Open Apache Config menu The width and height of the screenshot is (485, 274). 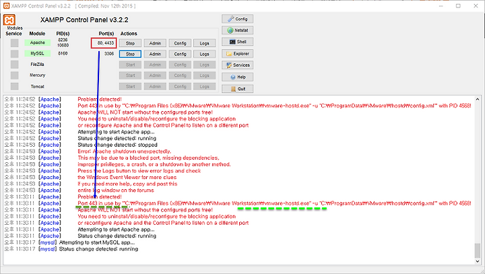[x=180, y=43]
